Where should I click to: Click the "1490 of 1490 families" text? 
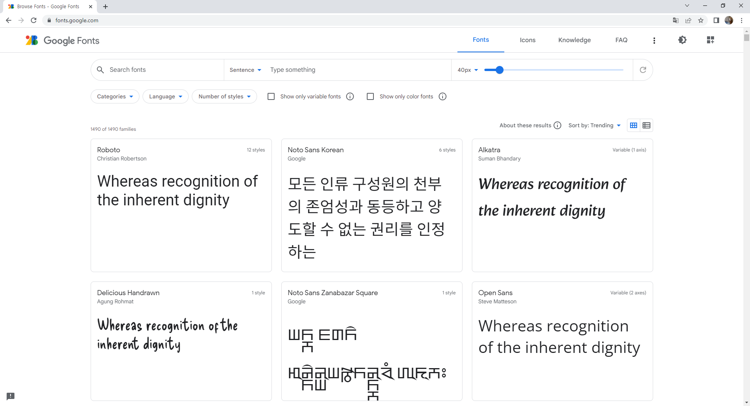[113, 129]
